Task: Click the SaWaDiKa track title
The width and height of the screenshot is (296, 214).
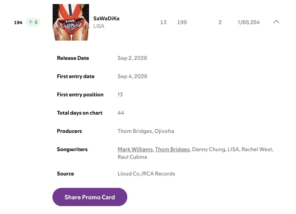Action: (x=106, y=18)
